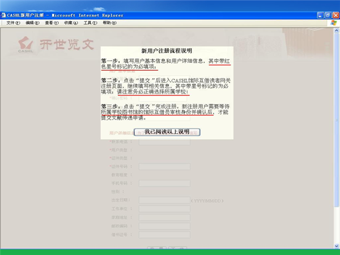Viewport: 340px width, 255px height.
Task: Click the CASHL 开世览文 logo
Action: tap(56, 45)
